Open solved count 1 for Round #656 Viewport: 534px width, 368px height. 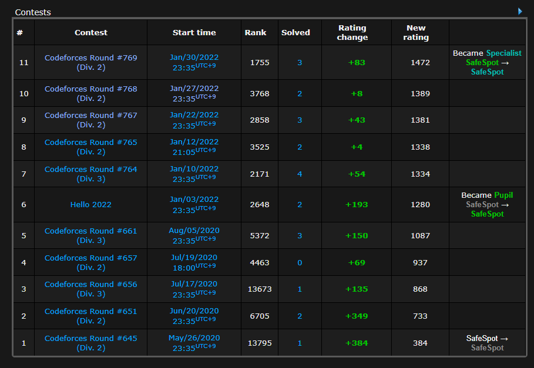coord(300,289)
